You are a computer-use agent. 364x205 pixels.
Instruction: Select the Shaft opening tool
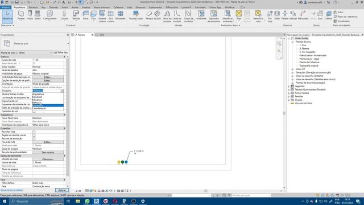click(277, 15)
